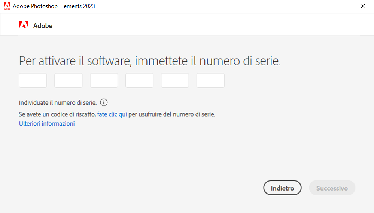The image size is (374, 213).
Task: Click the maximize window button
Action: (341, 6)
